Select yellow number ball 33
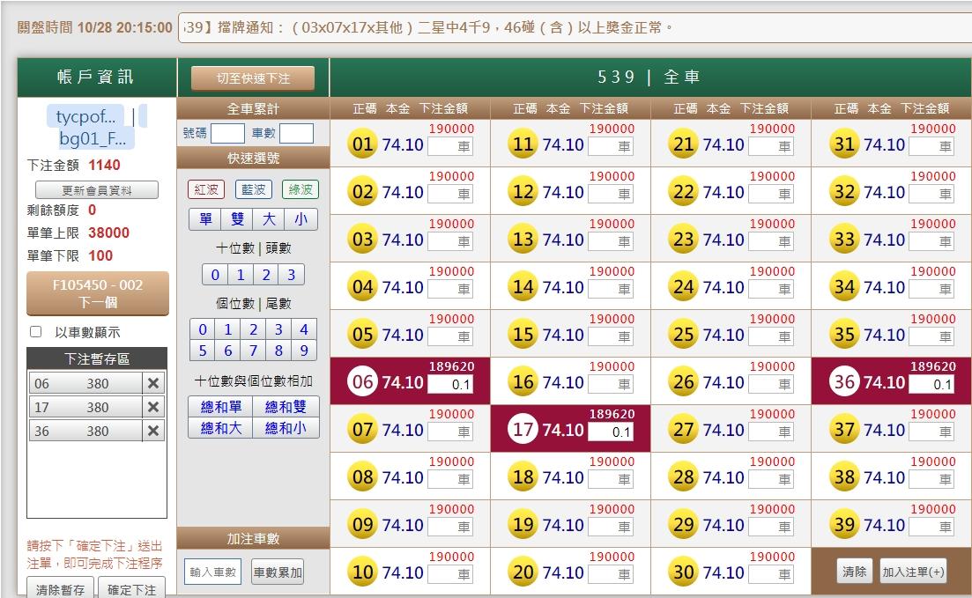This screenshot has width=972, height=598. (x=844, y=240)
